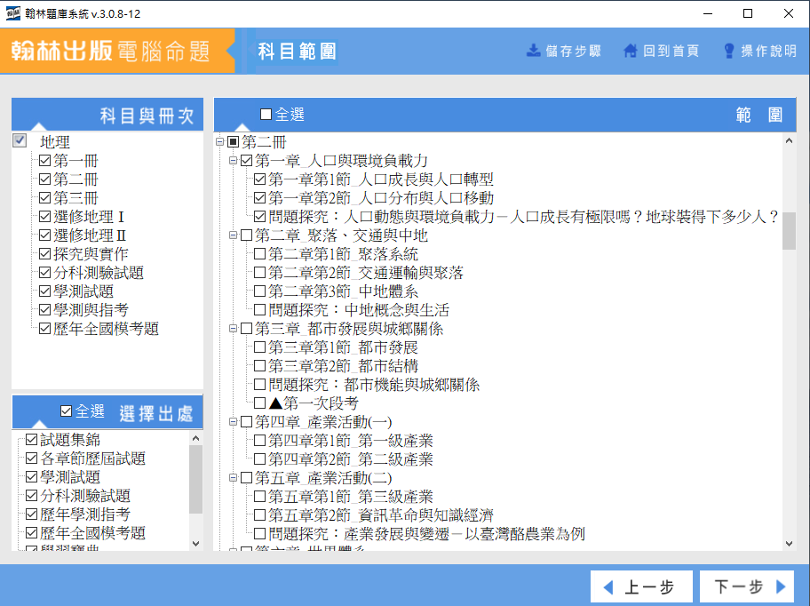Collapse 第五章_產業活動(二) node
810x606 pixels.
coord(234,478)
